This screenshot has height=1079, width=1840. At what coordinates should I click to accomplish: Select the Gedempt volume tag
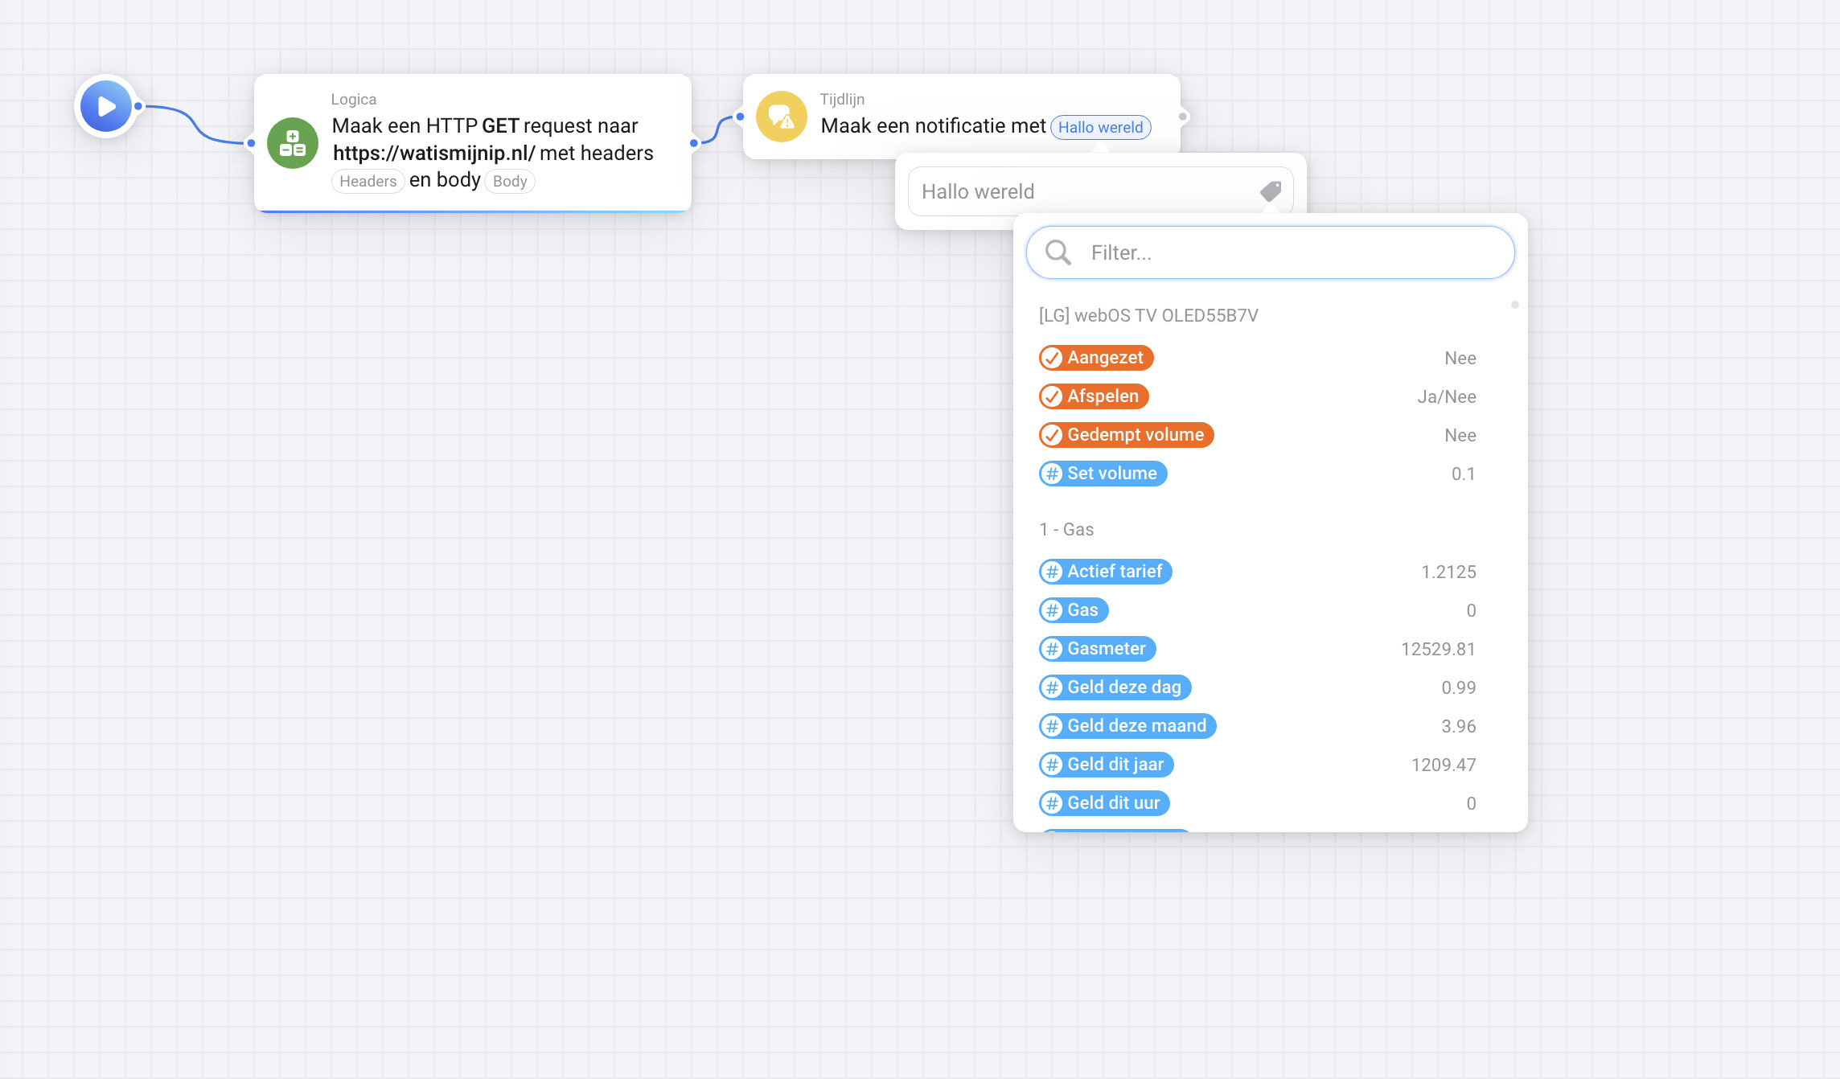(1126, 435)
